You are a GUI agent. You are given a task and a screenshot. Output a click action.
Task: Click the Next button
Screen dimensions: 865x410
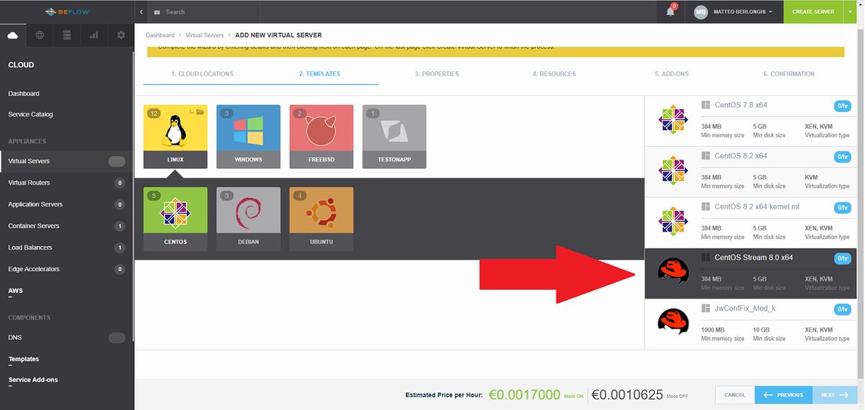click(x=835, y=395)
